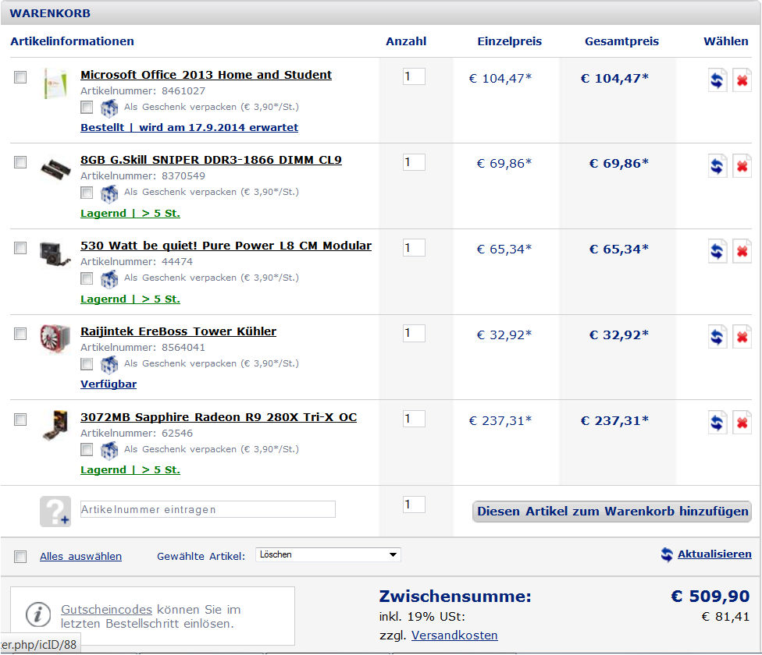Select the Sapphire Radeon R9 280X row checkbox
Screen dimensions: 762x655
pyautogui.click(x=20, y=420)
